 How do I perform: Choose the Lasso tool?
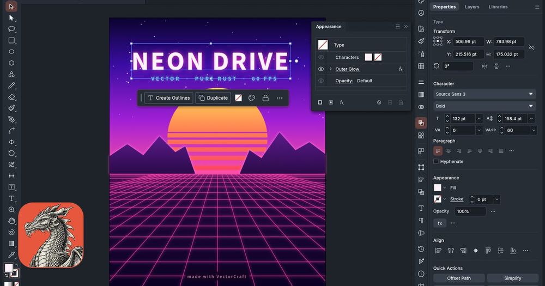point(11,29)
